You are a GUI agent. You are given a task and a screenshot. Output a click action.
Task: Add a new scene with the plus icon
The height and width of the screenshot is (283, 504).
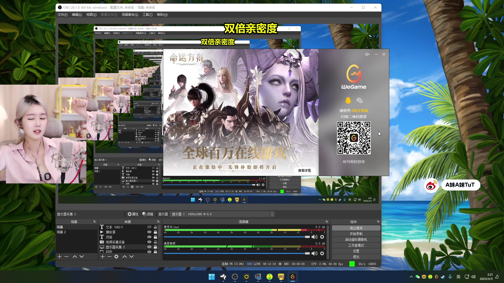tap(60, 257)
